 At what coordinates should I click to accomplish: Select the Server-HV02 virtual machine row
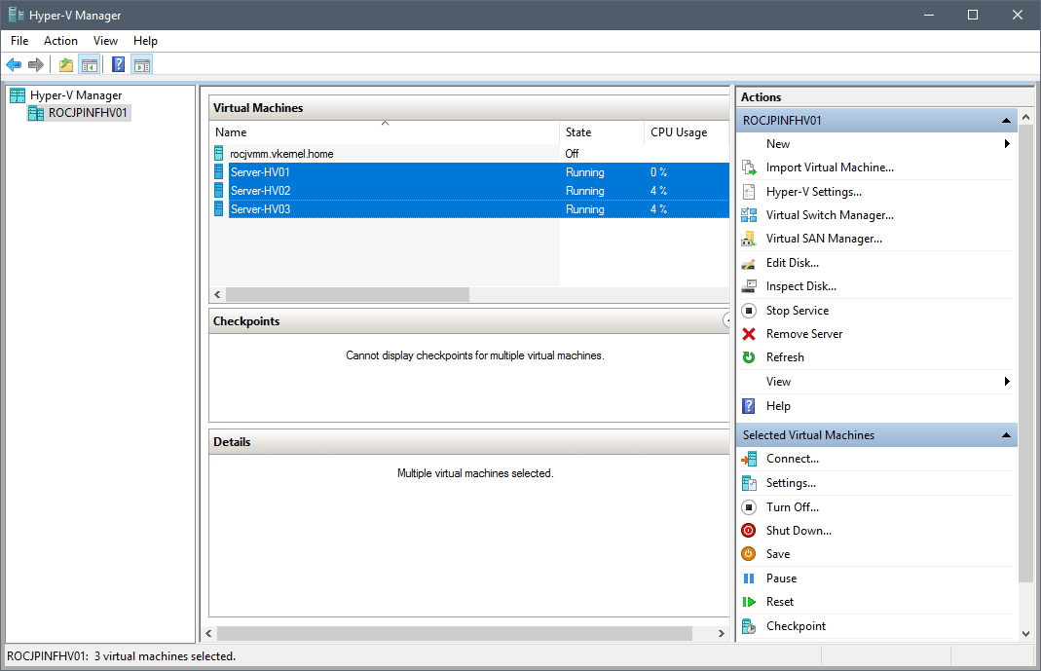coord(478,191)
